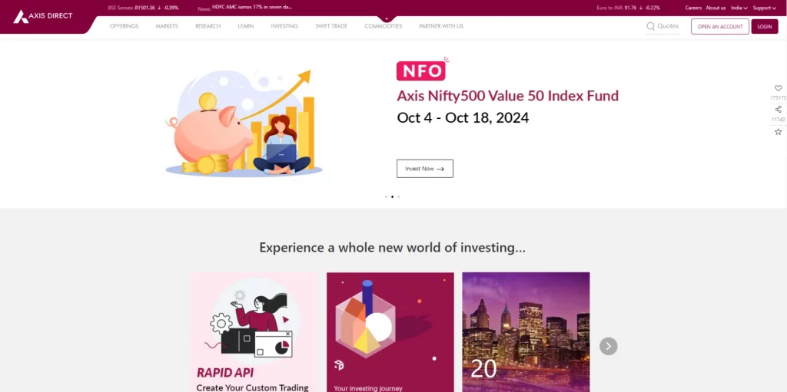
Task: Click the heart like icon
Action: 778,88
